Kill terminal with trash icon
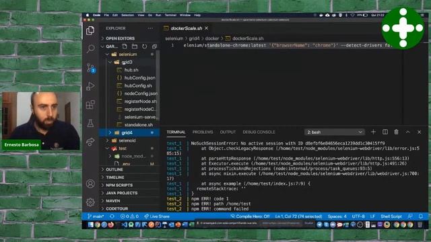 coord(397,132)
